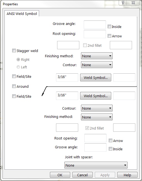Toggle the upper 2nd fillet checkbox
Screen dimensions: 142x181
[x=85, y=45]
